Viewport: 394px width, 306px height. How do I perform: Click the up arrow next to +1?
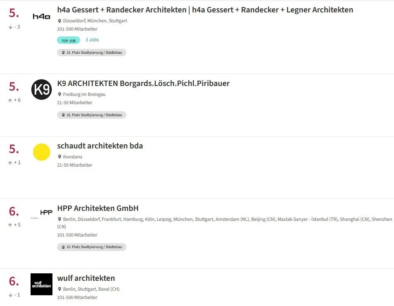click(10, 163)
